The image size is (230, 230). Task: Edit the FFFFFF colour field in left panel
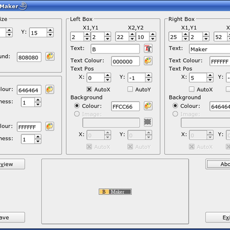tap(29, 127)
